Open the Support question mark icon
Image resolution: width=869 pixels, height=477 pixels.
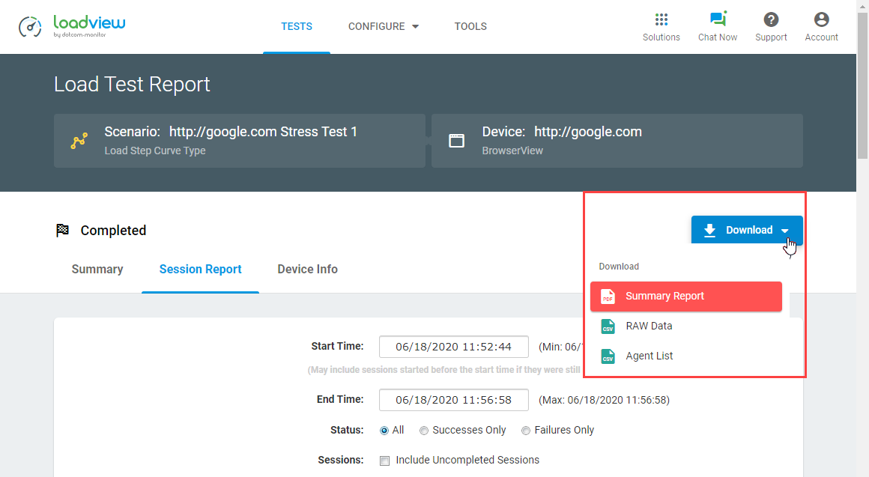click(x=771, y=20)
